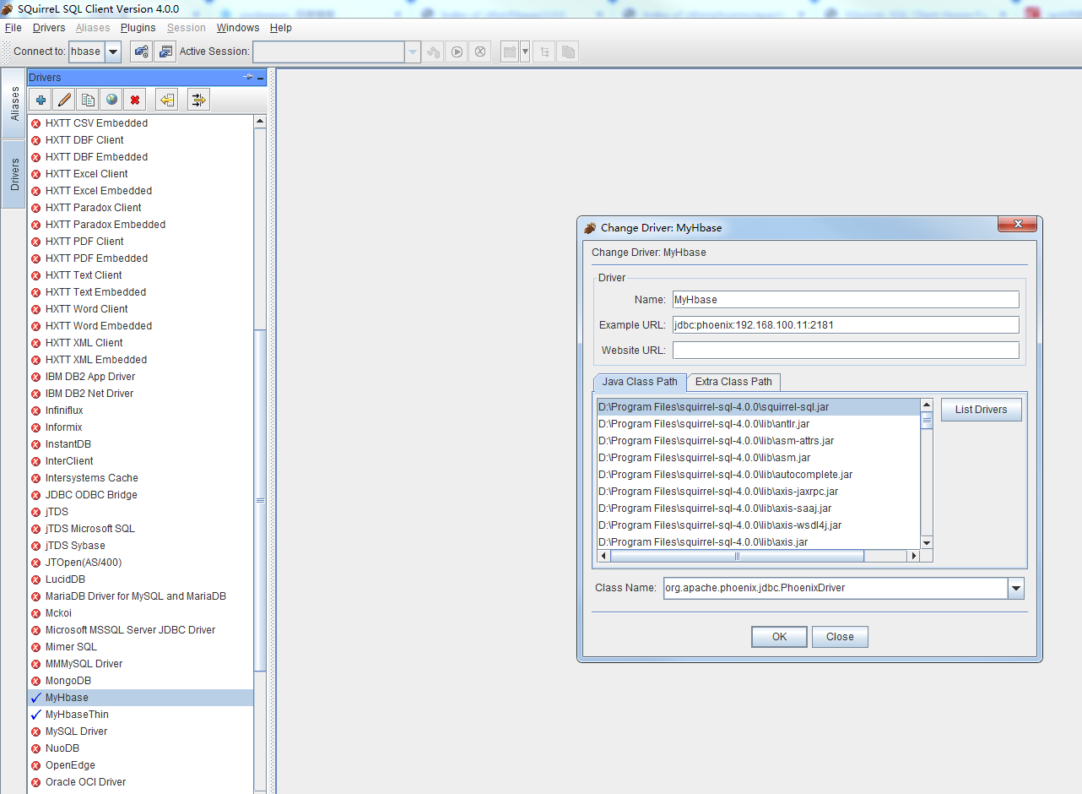Click the Class Name text field
The height and width of the screenshot is (794, 1082).
(x=835, y=588)
